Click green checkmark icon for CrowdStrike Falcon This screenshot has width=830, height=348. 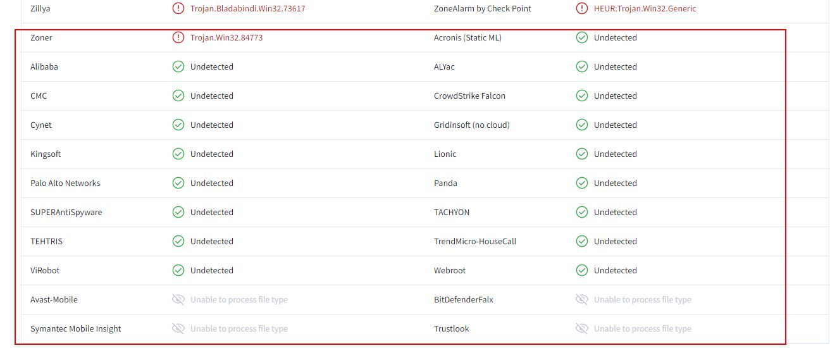[x=582, y=96]
